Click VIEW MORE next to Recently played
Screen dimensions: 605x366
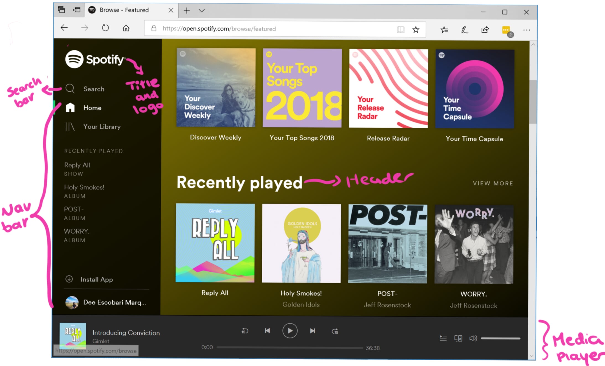point(493,183)
